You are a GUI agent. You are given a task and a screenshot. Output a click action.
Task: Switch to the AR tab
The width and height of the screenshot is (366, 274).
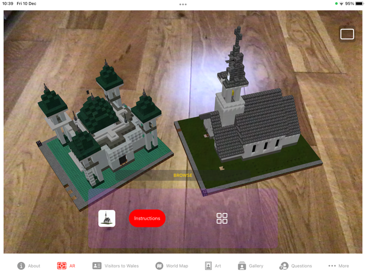(x=66, y=266)
